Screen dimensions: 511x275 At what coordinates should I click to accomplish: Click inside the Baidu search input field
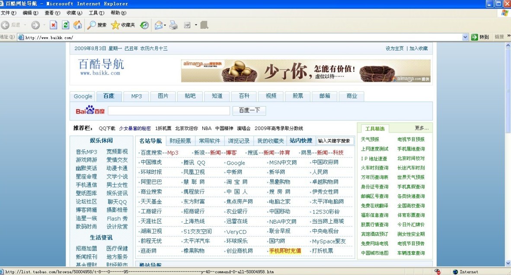169,111
